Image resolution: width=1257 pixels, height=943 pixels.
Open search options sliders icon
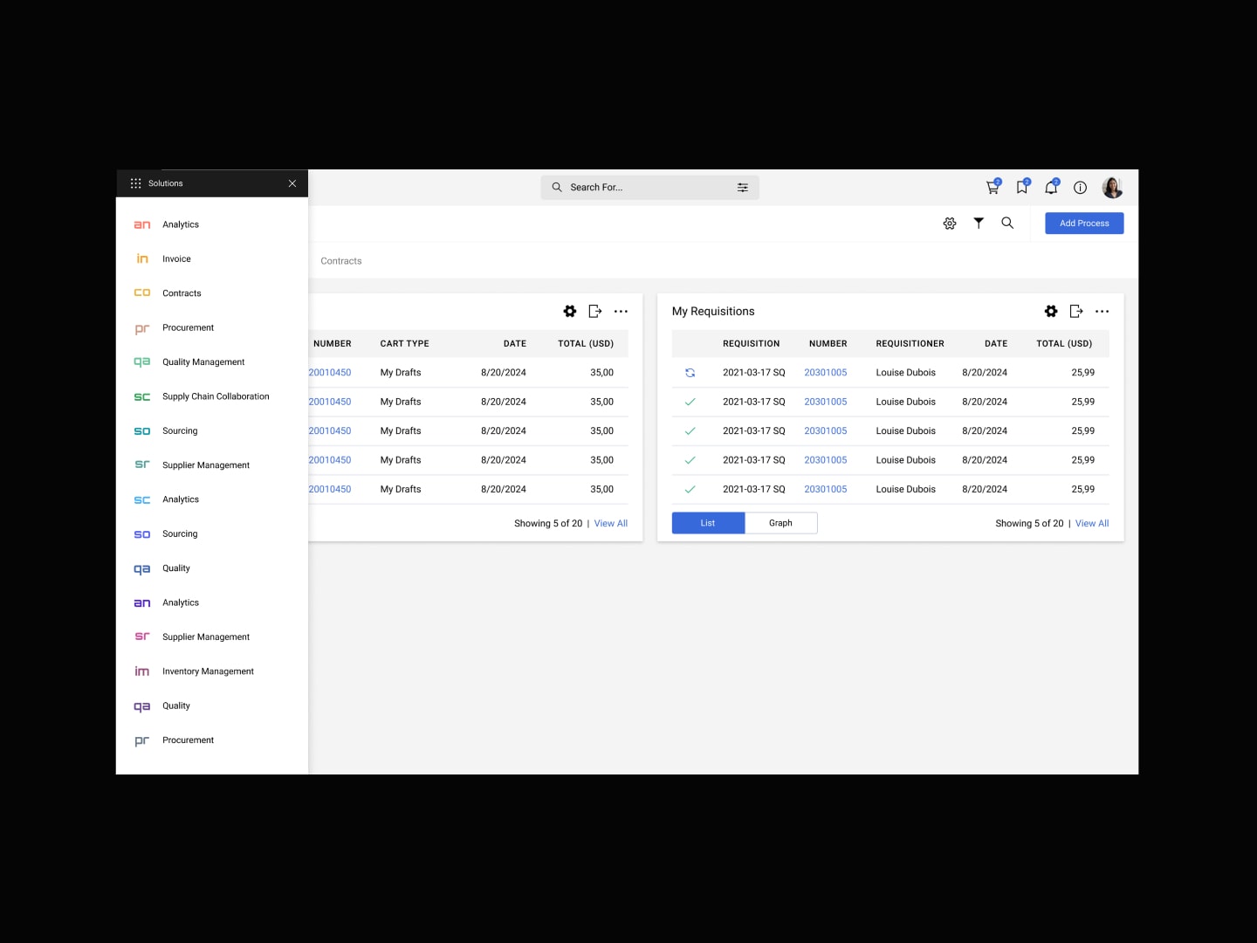point(743,188)
